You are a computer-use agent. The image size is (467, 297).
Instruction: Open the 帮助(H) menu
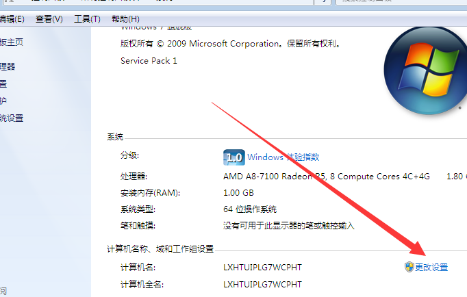point(125,19)
